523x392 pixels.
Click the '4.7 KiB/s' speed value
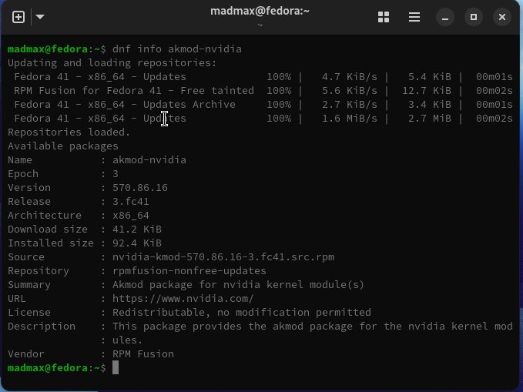(x=350, y=77)
